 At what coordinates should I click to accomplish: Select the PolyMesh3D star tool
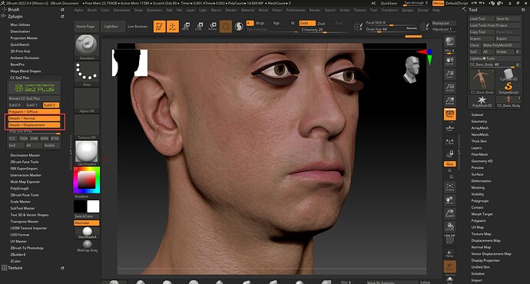pyautogui.click(x=482, y=101)
